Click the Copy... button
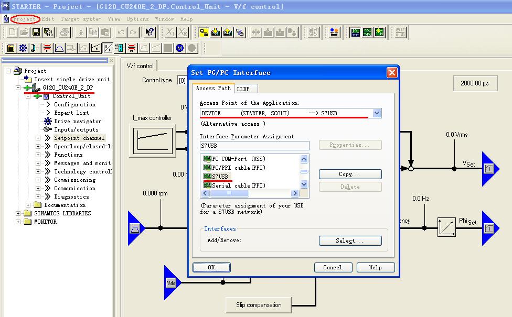 [x=350, y=174]
